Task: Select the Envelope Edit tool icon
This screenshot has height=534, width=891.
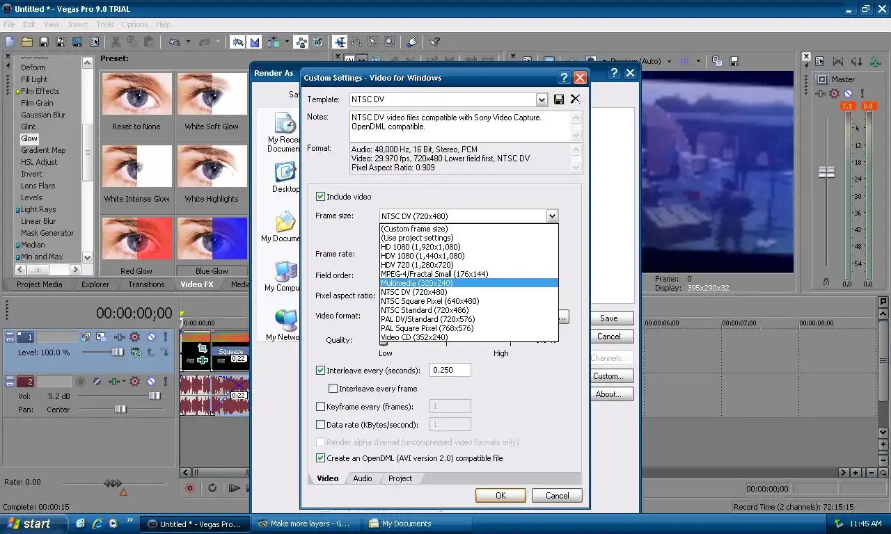Action: point(356,42)
